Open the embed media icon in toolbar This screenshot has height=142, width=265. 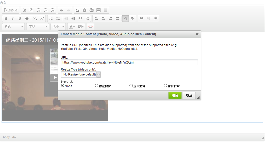coord(91,10)
